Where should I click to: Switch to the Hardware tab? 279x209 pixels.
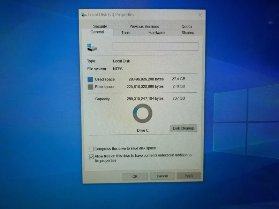click(x=156, y=33)
